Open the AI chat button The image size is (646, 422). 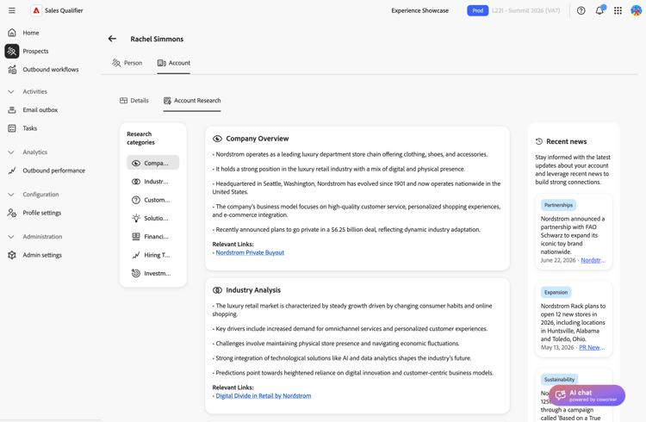click(587, 395)
